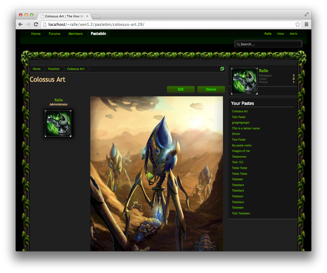Click the browser forward arrow
Image resolution: width=327 pixels, height=273 pixels.
coord(28,24)
